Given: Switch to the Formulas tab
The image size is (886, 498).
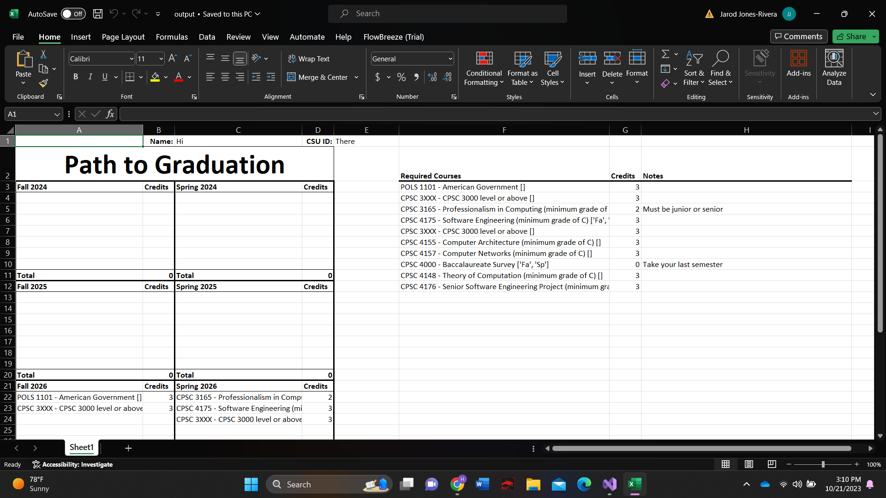Looking at the screenshot, I should [172, 37].
